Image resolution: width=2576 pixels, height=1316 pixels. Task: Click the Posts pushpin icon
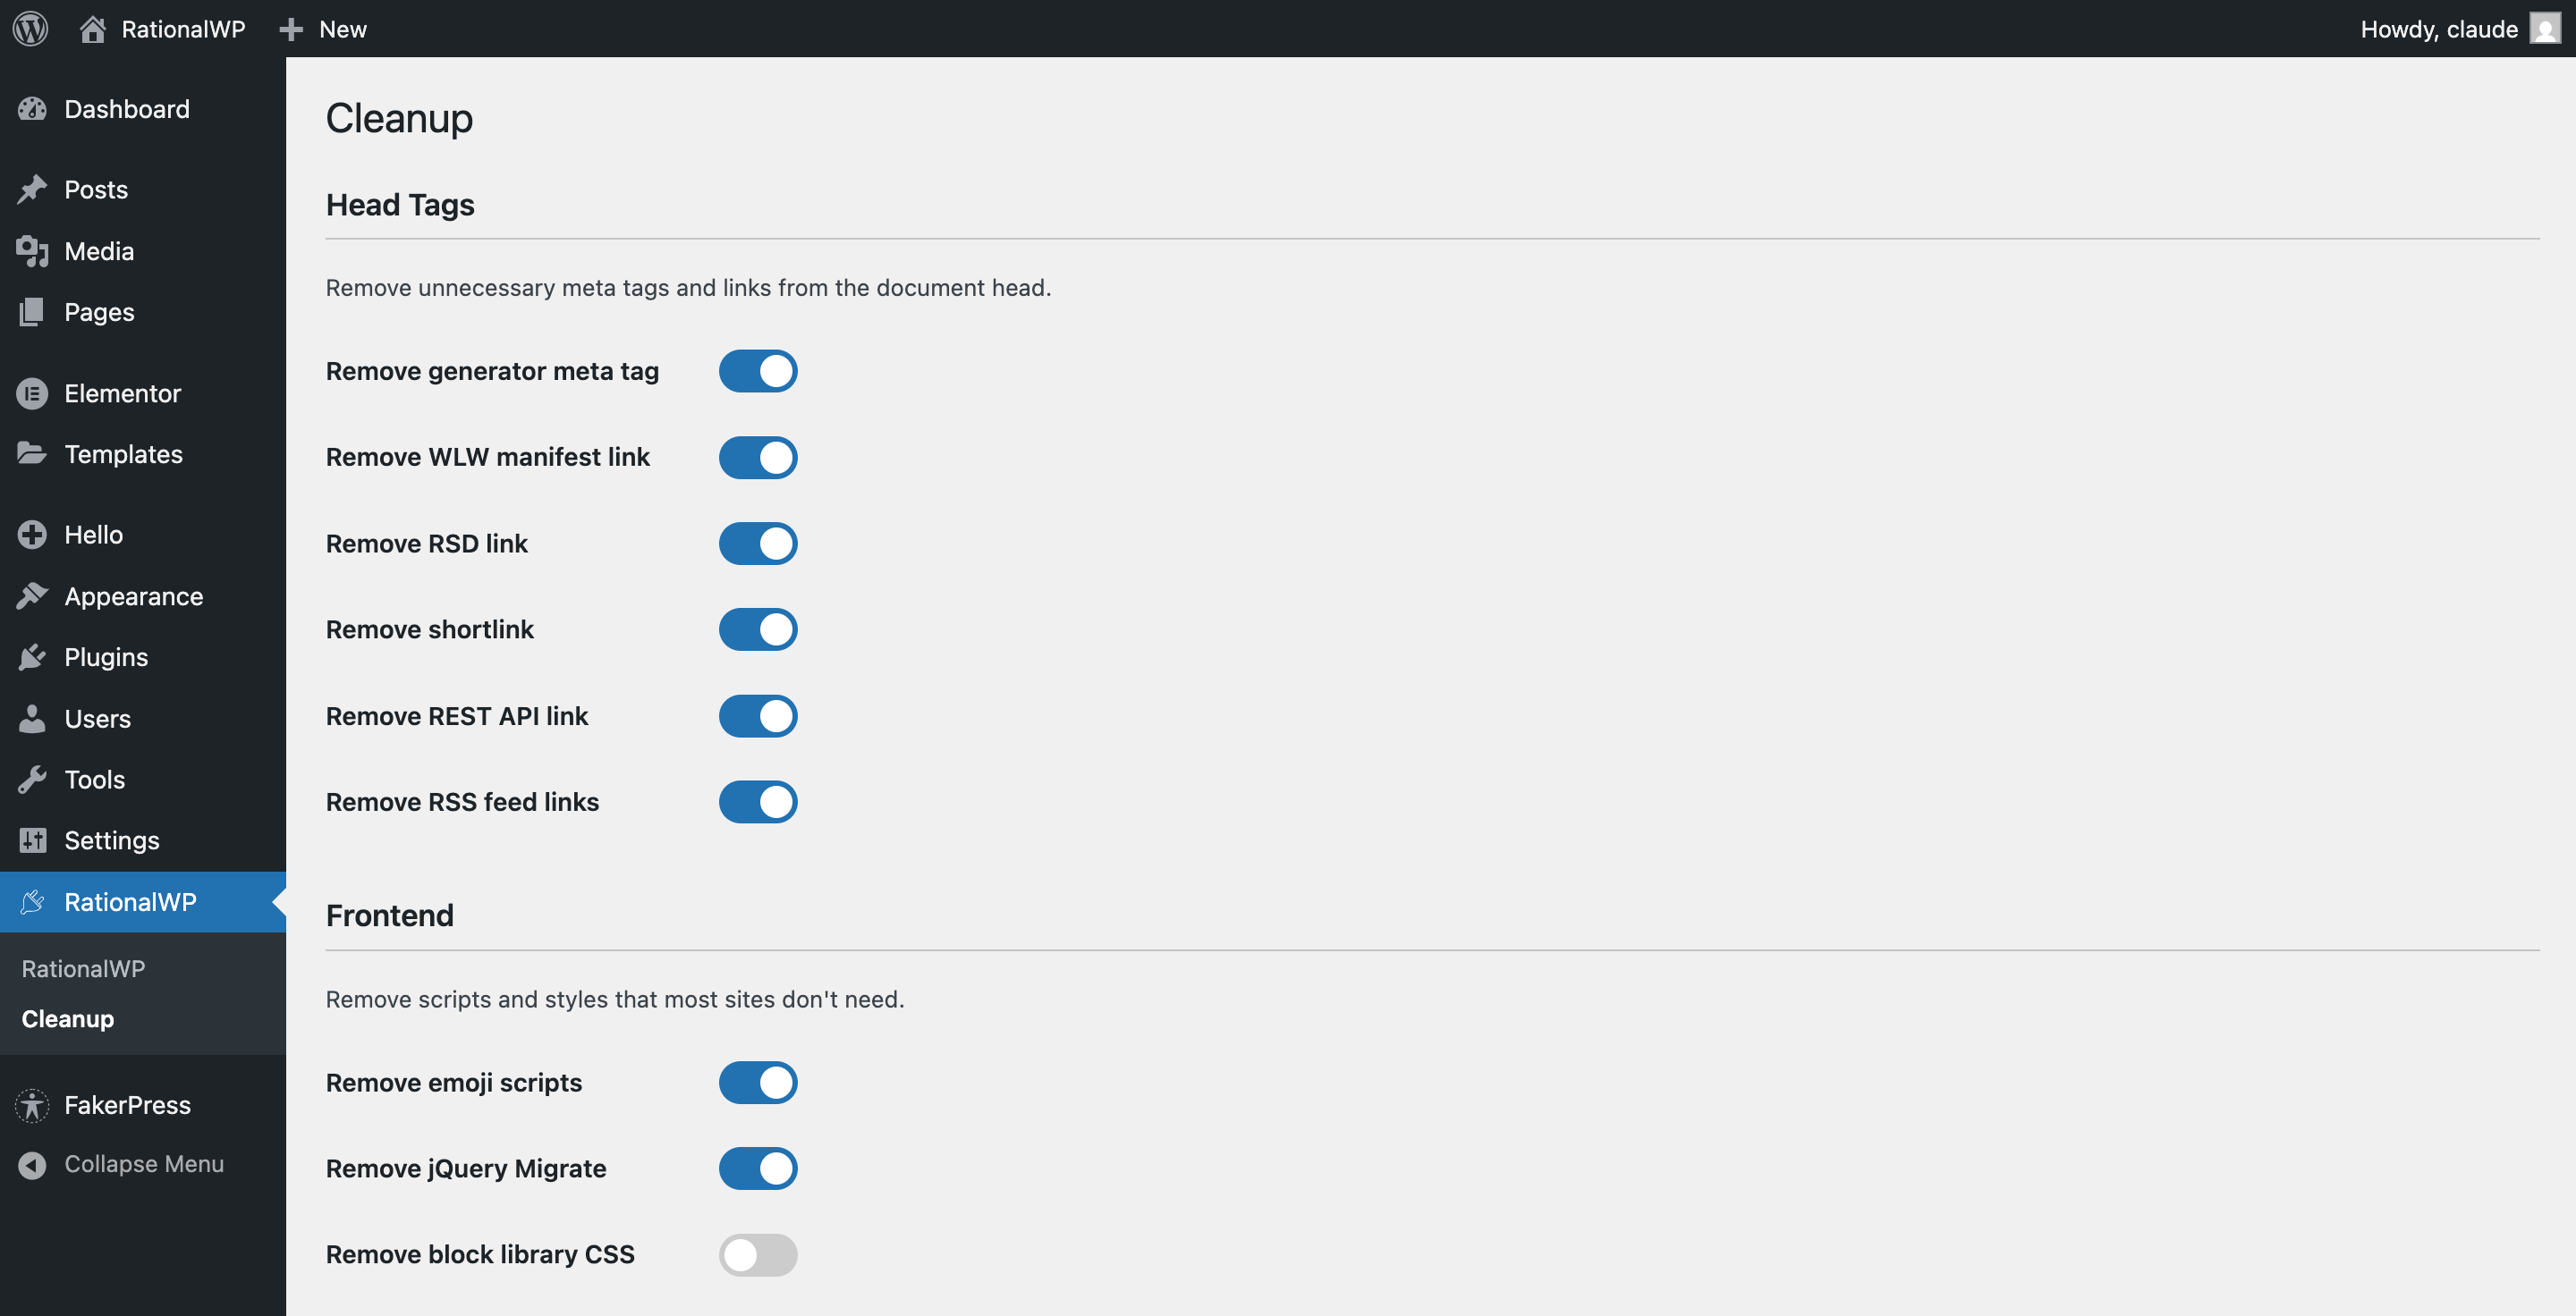(x=31, y=189)
